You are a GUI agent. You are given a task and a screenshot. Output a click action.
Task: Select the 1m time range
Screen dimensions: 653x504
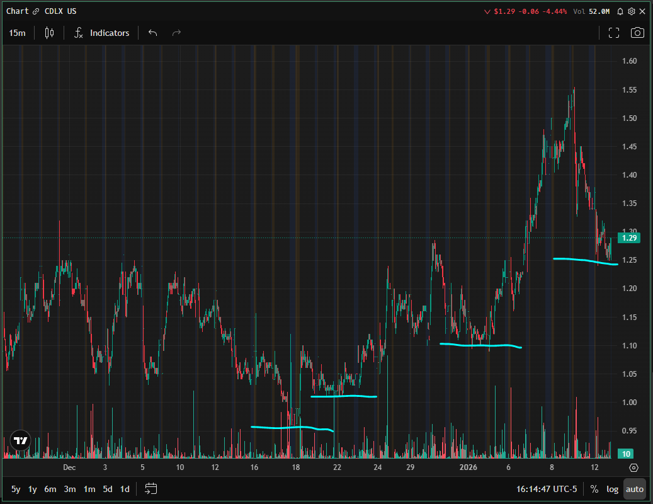click(x=89, y=489)
